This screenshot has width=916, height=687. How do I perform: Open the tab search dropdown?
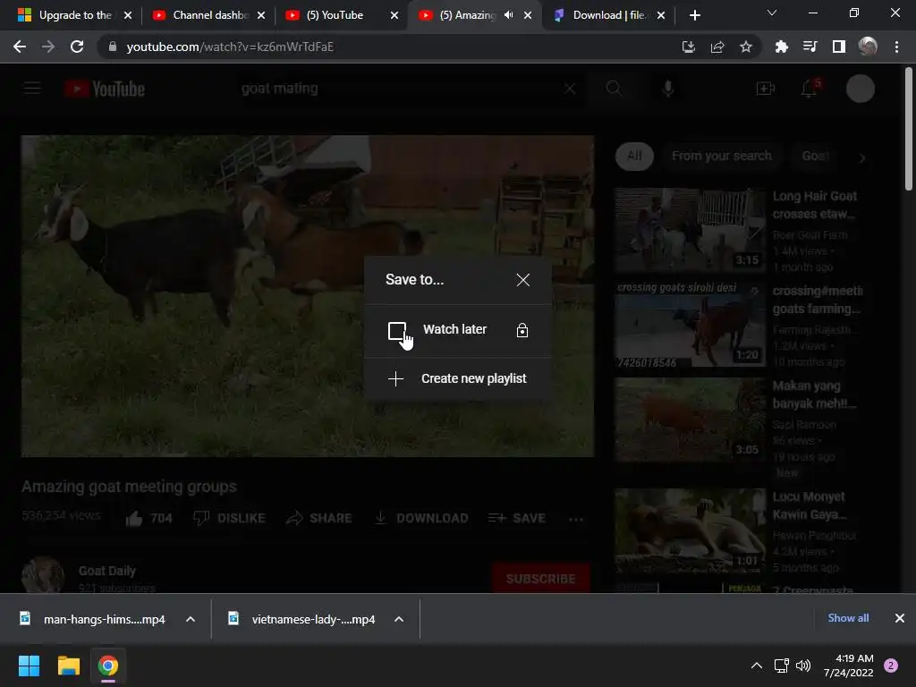click(x=772, y=13)
